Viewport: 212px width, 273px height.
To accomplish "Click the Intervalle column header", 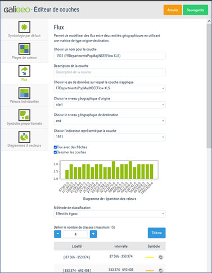I will tap(121, 246).
